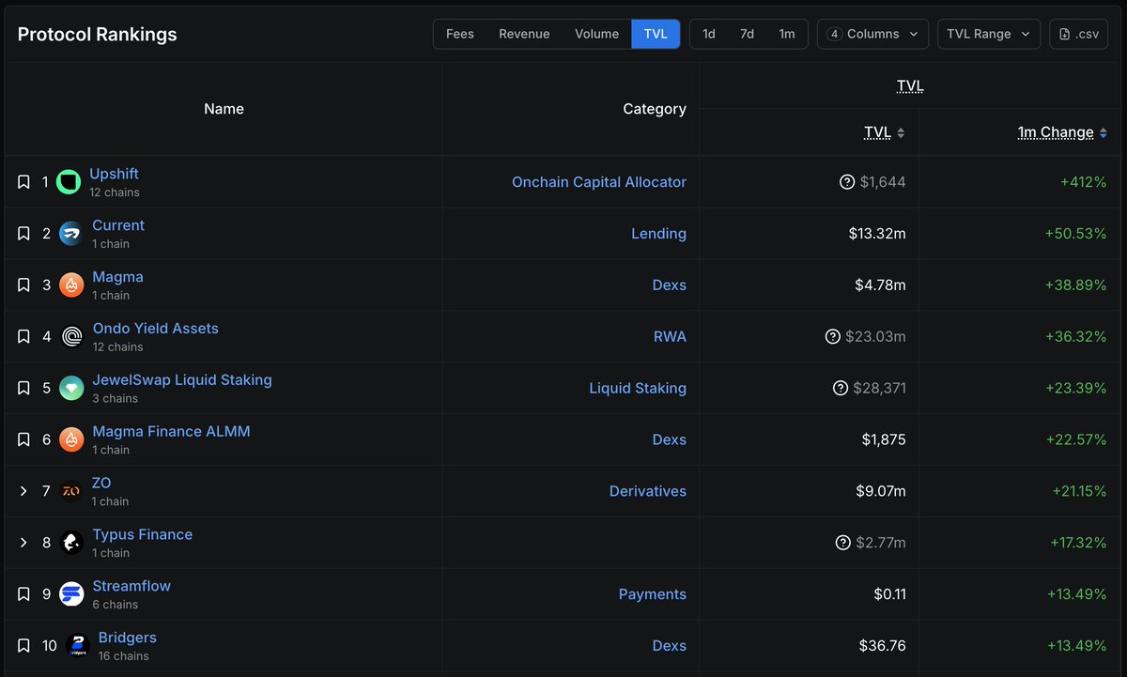Click the Name column header
Viewport: 1127px width, 677px height.
pyautogui.click(x=224, y=109)
